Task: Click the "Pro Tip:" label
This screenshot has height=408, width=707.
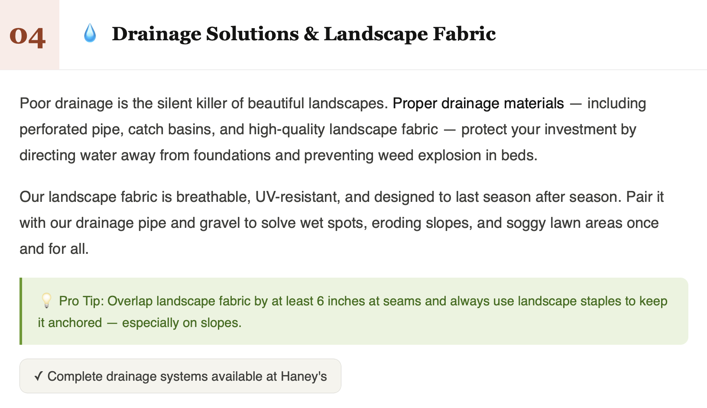Action: 81,301
